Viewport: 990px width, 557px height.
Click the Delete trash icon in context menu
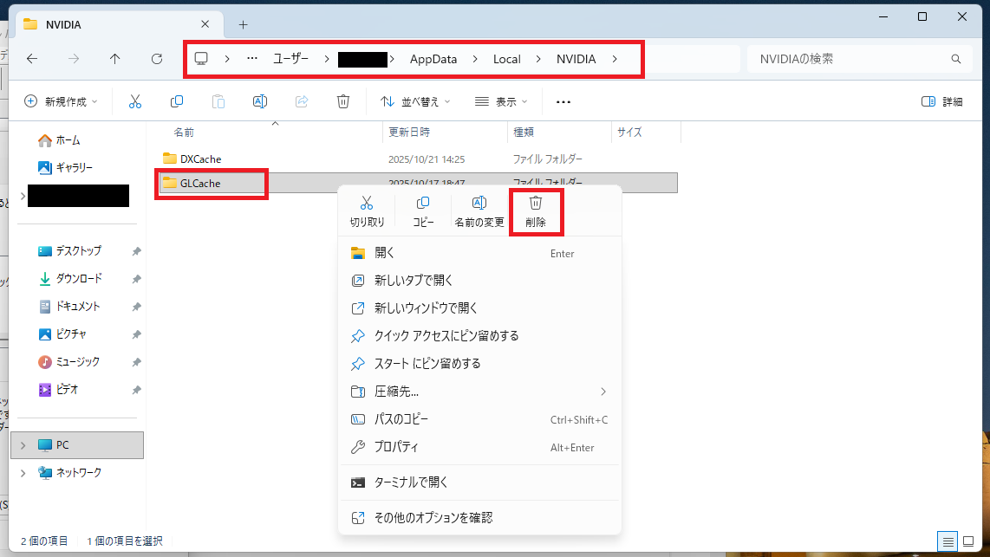(x=536, y=204)
